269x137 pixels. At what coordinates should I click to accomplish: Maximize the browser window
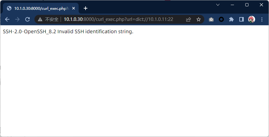pos(247,5)
